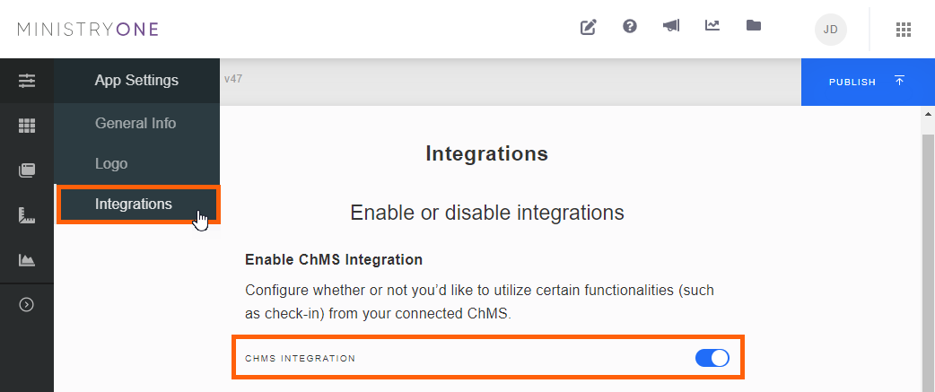Open the General Info settings page
This screenshot has height=392, width=935.
pos(135,124)
